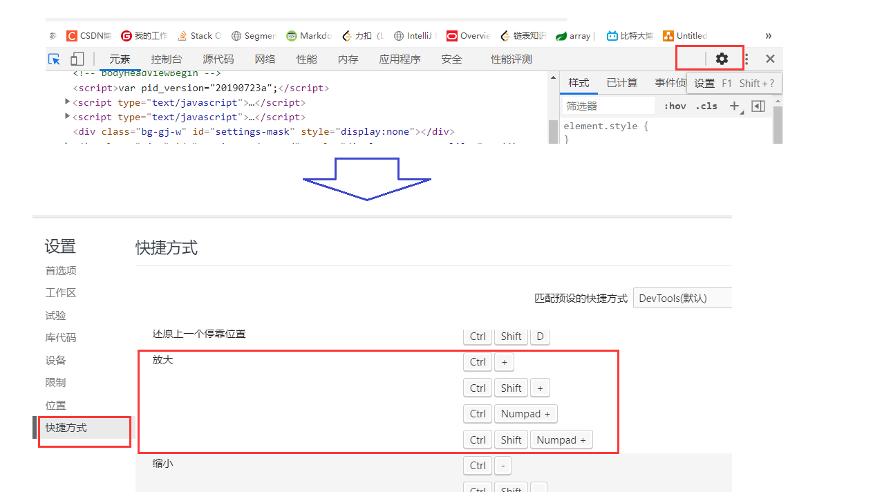Screen dimensions: 873x492
Task: Open the 力扣 bookmark
Action: [x=362, y=36]
